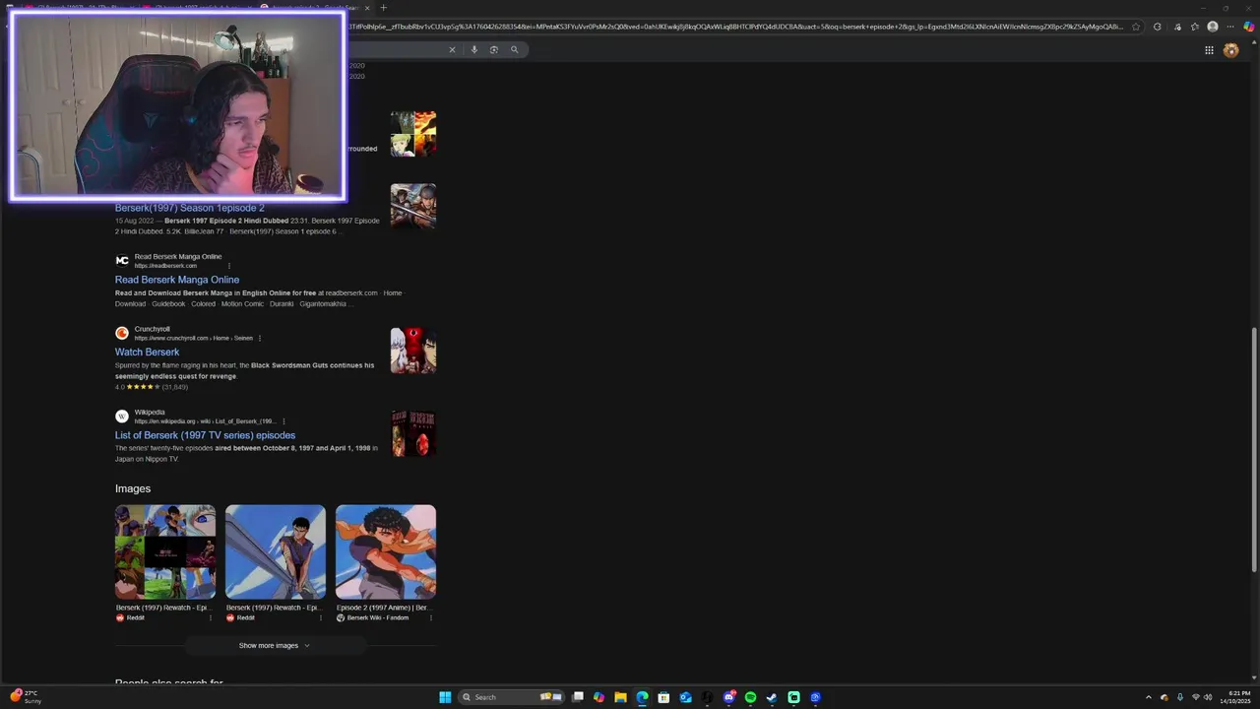Image resolution: width=1260 pixels, height=709 pixels.
Task: Open the Google apps grid
Action: [x=1209, y=50]
